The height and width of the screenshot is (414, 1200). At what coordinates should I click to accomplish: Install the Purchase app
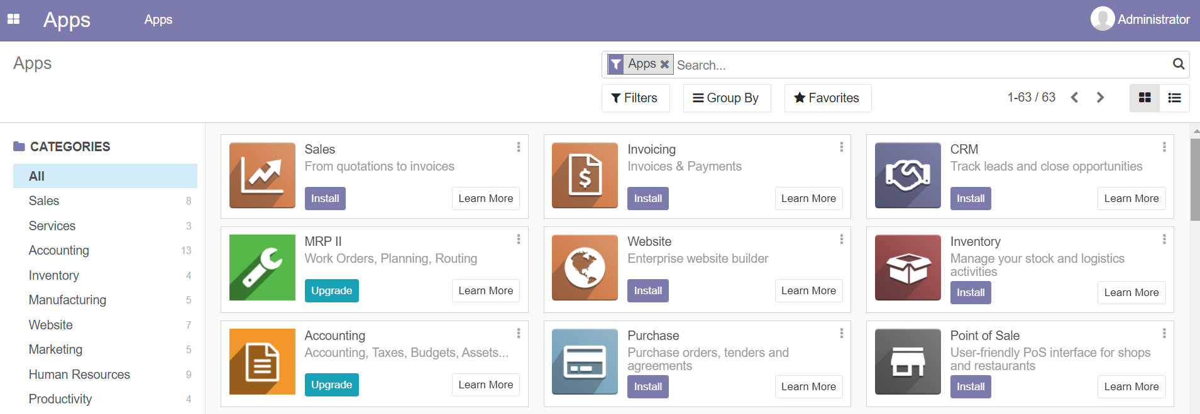[647, 386]
